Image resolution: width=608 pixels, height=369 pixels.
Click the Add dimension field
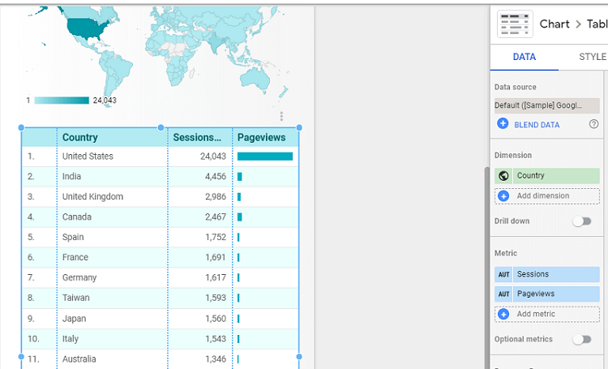click(546, 196)
